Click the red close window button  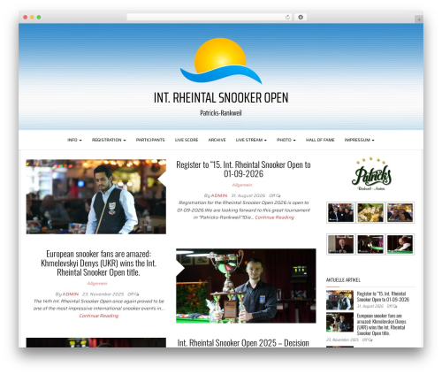[26, 17]
